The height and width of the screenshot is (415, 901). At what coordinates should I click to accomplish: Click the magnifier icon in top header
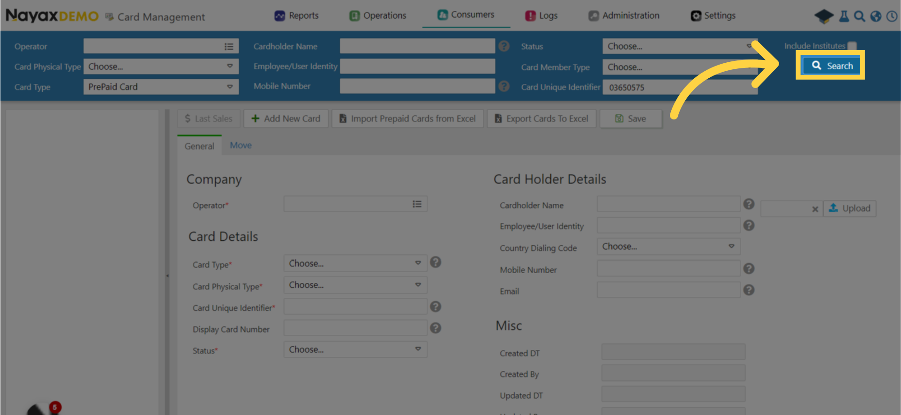[x=859, y=16]
